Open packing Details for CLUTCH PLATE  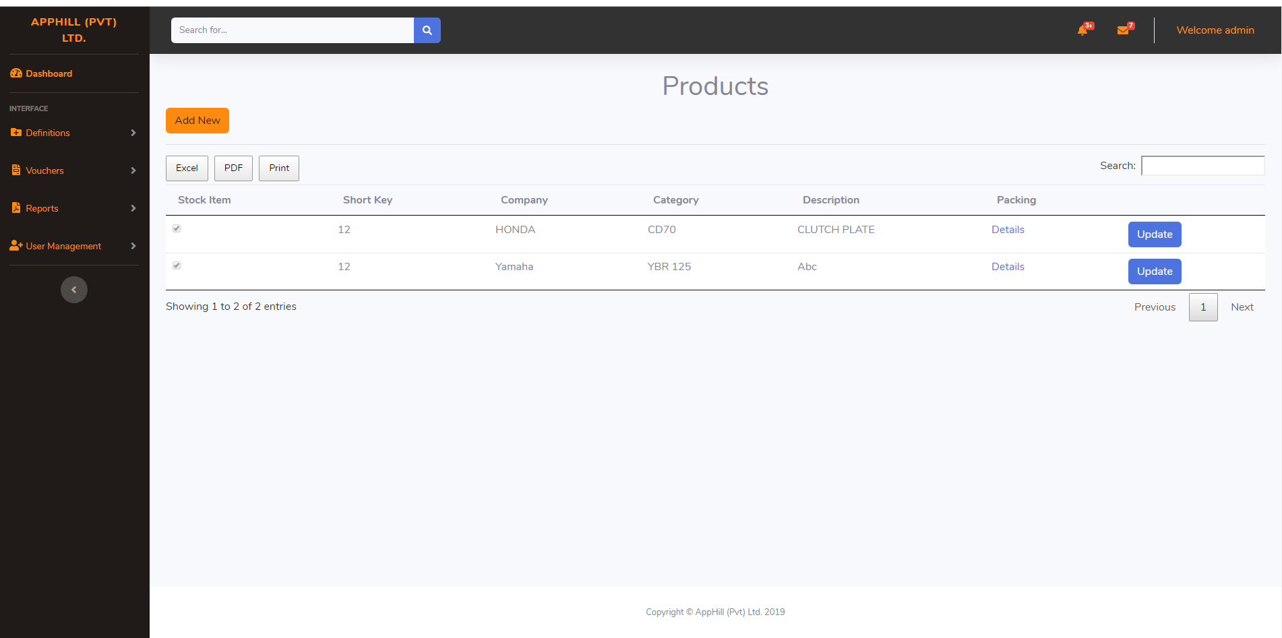[x=1008, y=230]
